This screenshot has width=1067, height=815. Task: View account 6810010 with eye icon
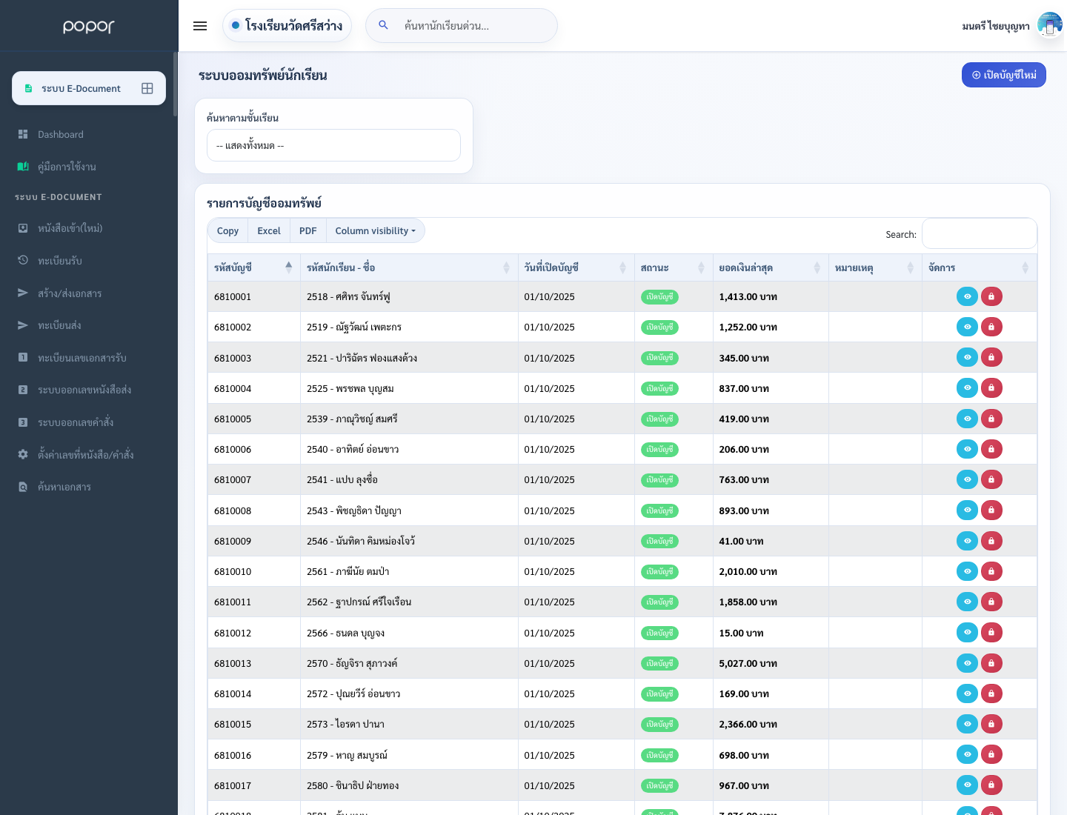click(x=967, y=571)
